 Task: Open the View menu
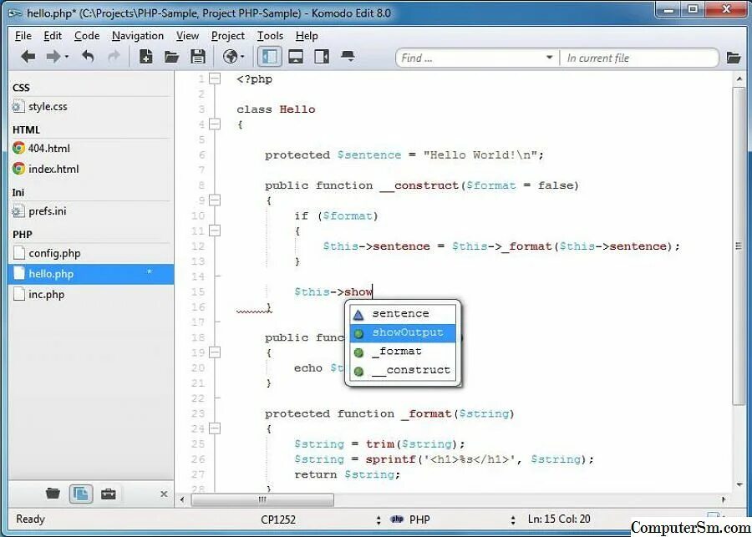click(x=187, y=36)
